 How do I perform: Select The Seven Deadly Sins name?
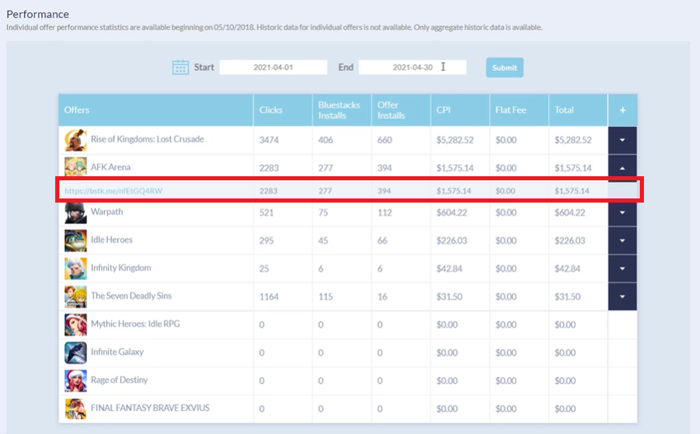coord(131,296)
